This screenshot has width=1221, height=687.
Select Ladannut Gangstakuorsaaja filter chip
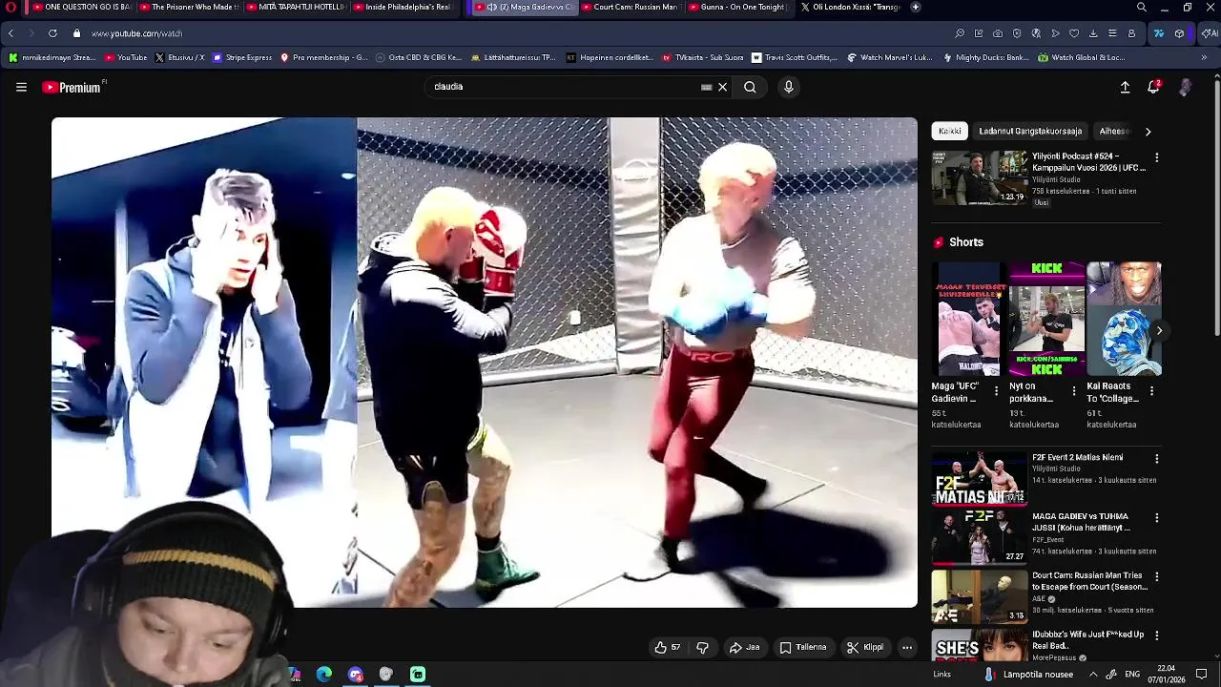coord(1030,131)
